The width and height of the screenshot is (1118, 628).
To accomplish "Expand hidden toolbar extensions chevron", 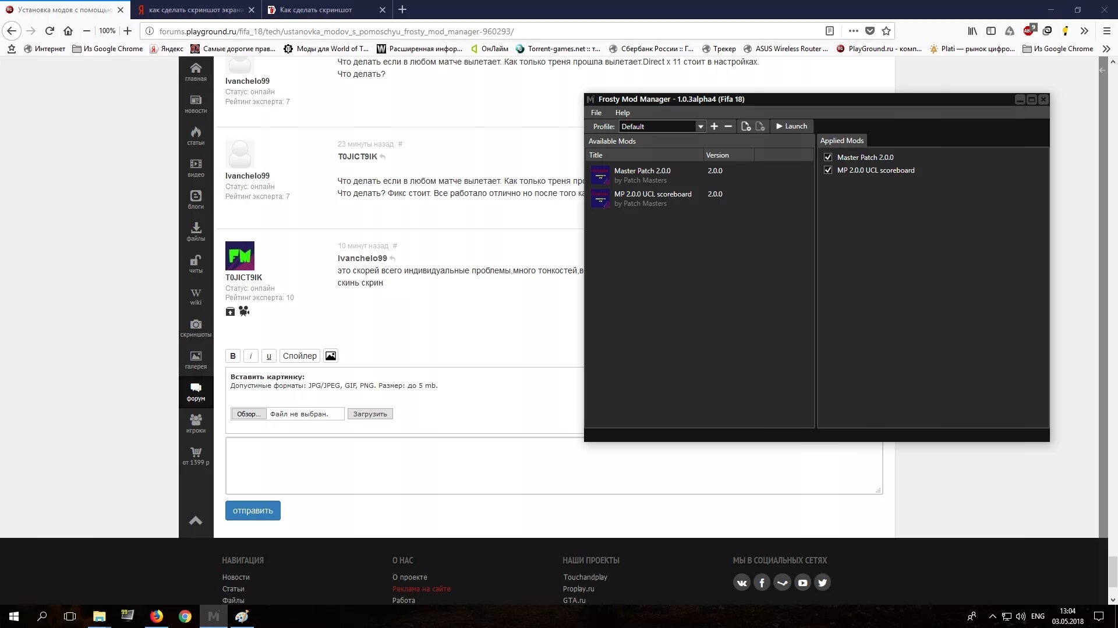I will tap(1084, 31).
